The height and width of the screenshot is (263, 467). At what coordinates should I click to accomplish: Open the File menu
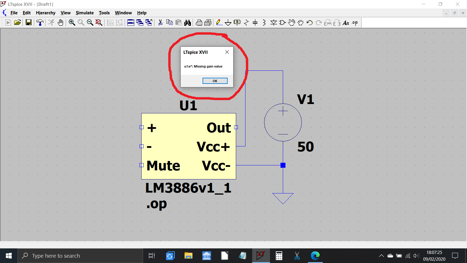pyautogui.click(x=14, y=13)
